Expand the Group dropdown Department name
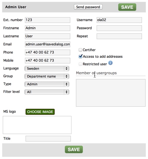148x159 pixels. pos(47,76)
